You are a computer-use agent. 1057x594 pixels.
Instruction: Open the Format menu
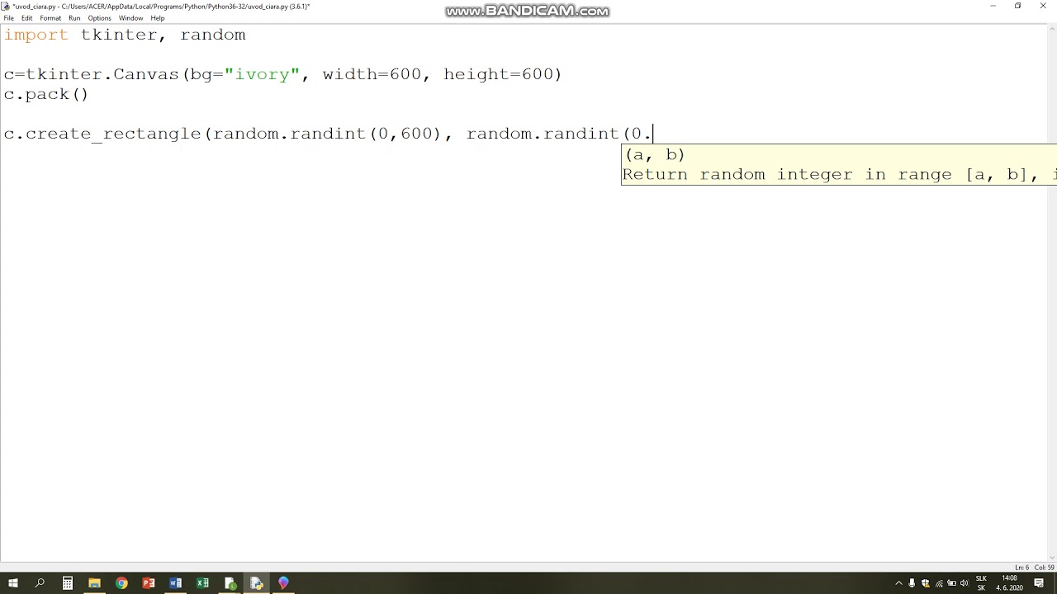[x=50, y=17]
